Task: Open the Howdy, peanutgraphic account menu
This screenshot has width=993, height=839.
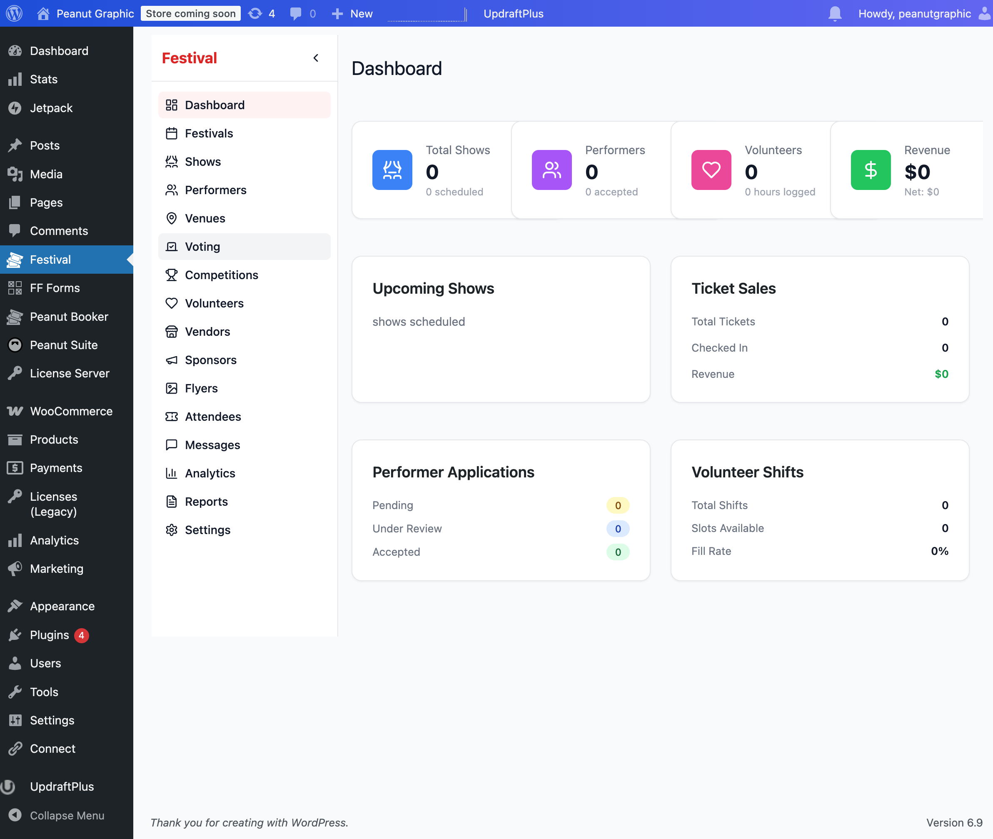Action: [915, 13]
